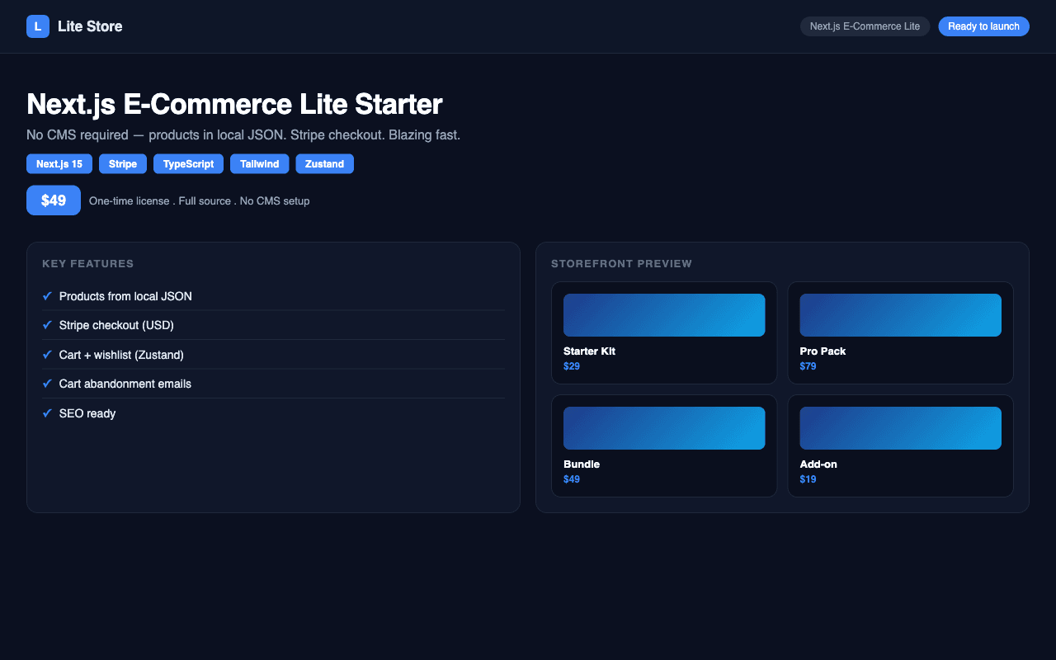Viewport: 1056px width, 660px height.
Task: Click the Starter Kit product name
Action: click(589, 351)
